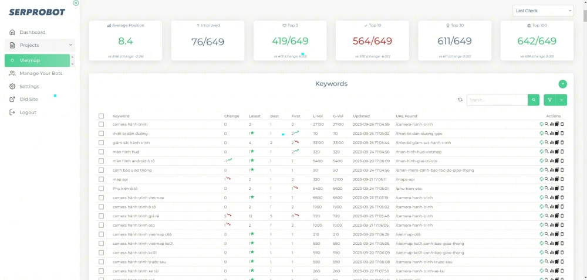Open the 'Last Check' dropdown

[x=543, y=11]
